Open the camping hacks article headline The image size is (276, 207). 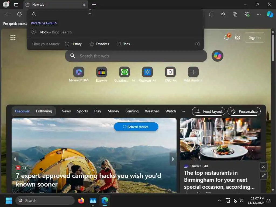tap(88, 180)
